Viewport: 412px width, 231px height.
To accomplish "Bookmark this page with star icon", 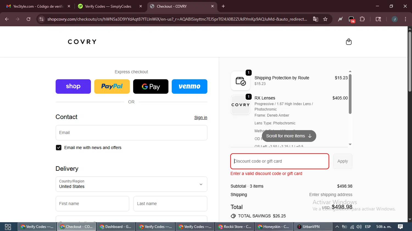I will tap(325, 19).
